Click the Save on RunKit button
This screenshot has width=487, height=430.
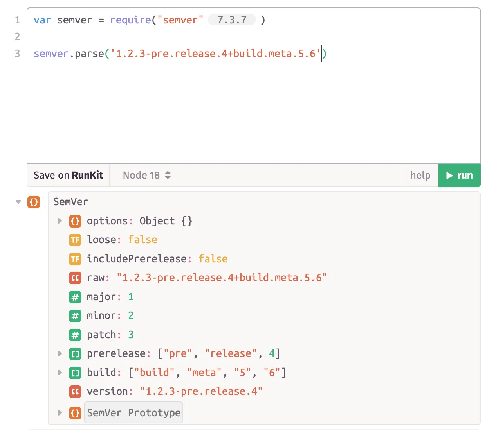[68, 175]
